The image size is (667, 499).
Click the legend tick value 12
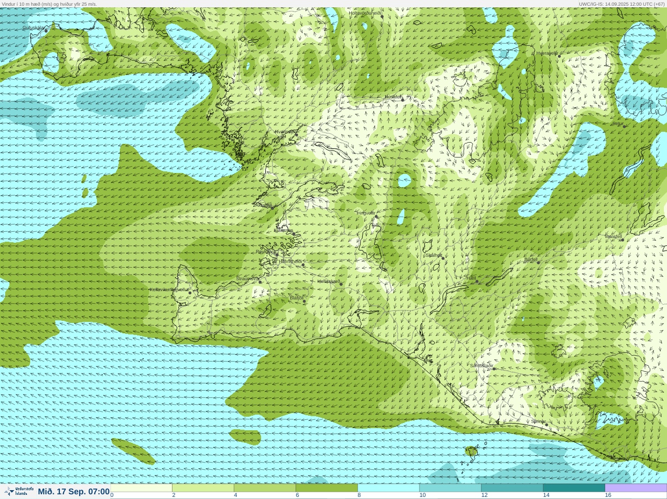tap(484, 495)
